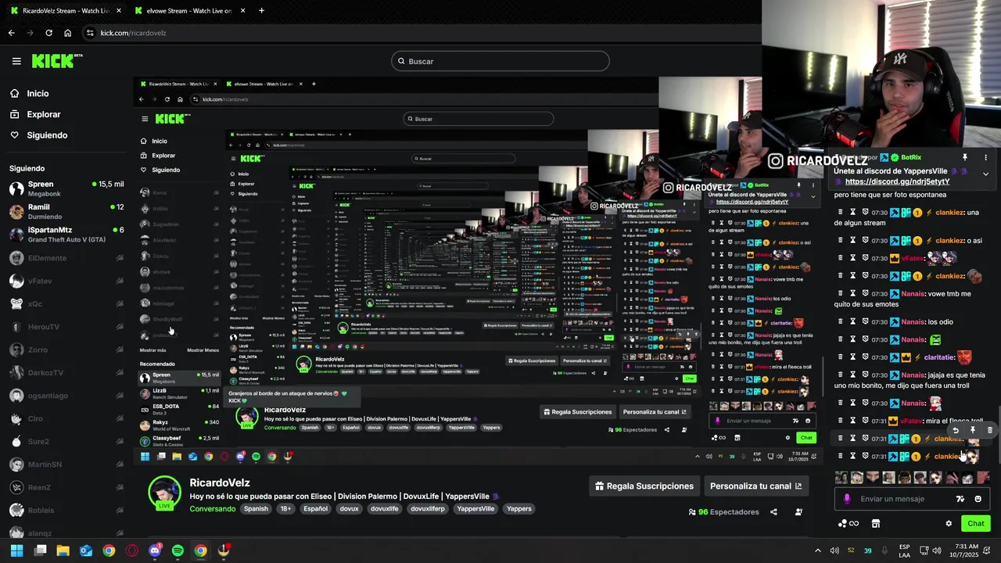This screenshot has height=563, width=1001.
Task: Click username Nanais on 'vowe tmb me' message
Action: point(913,294)
